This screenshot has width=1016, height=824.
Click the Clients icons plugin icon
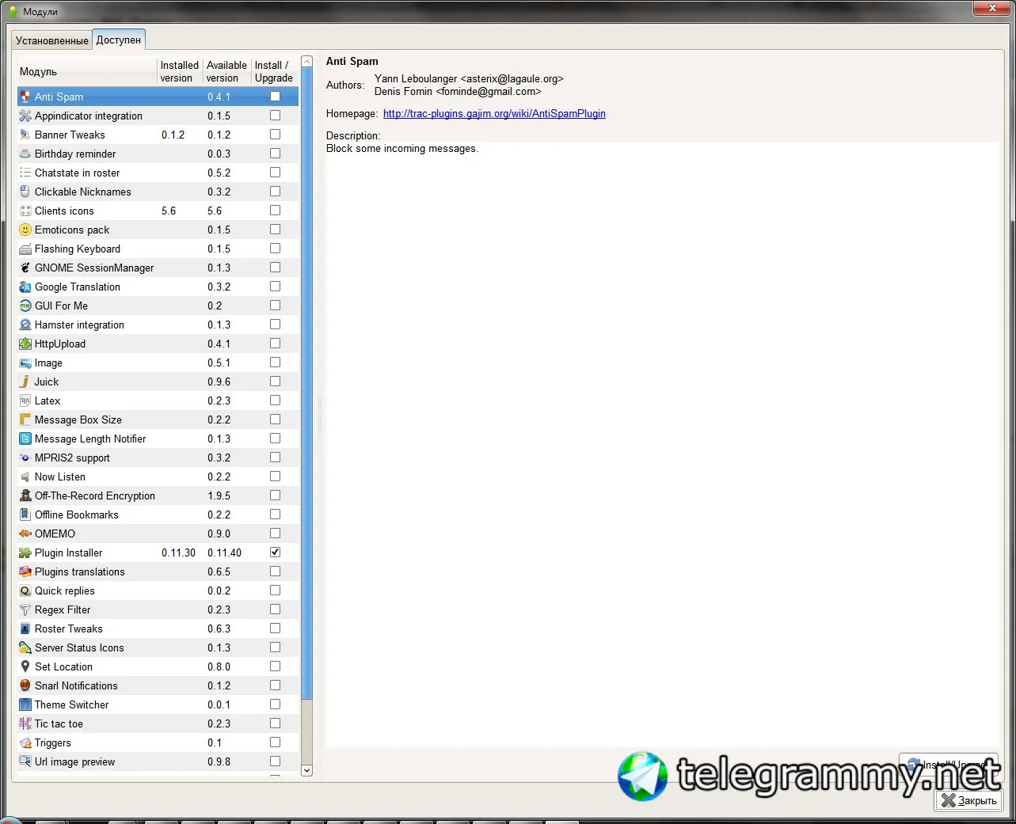pyautogui.click(x=25, y=211)
